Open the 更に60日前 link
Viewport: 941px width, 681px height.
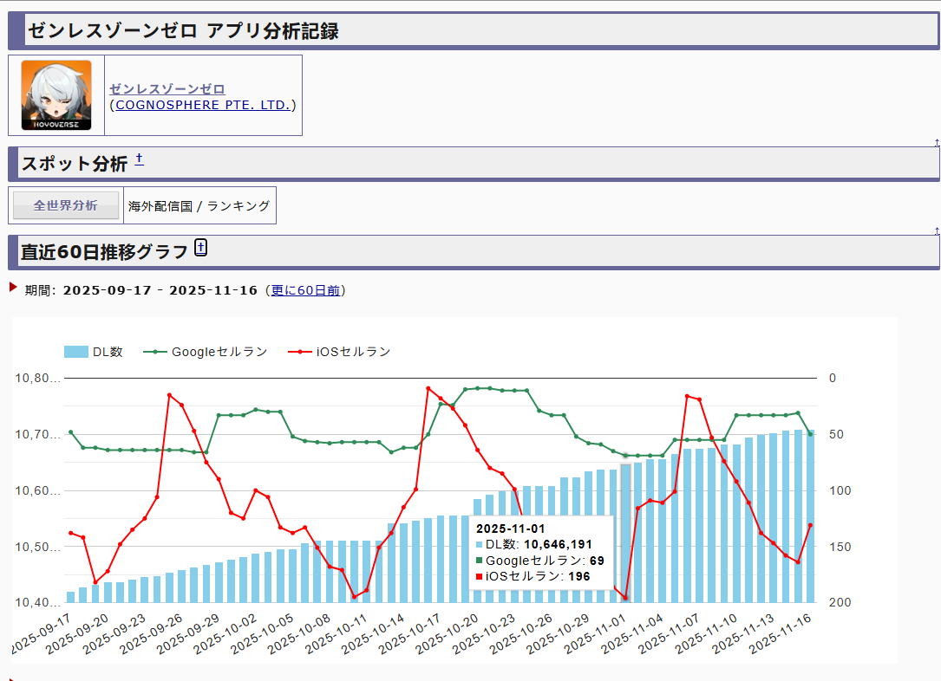point(305,290)
